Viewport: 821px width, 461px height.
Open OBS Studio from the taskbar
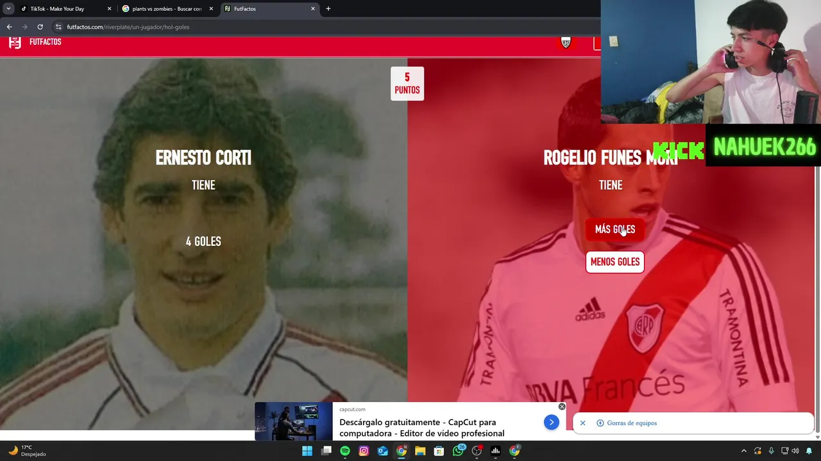(x=477, y=451)
